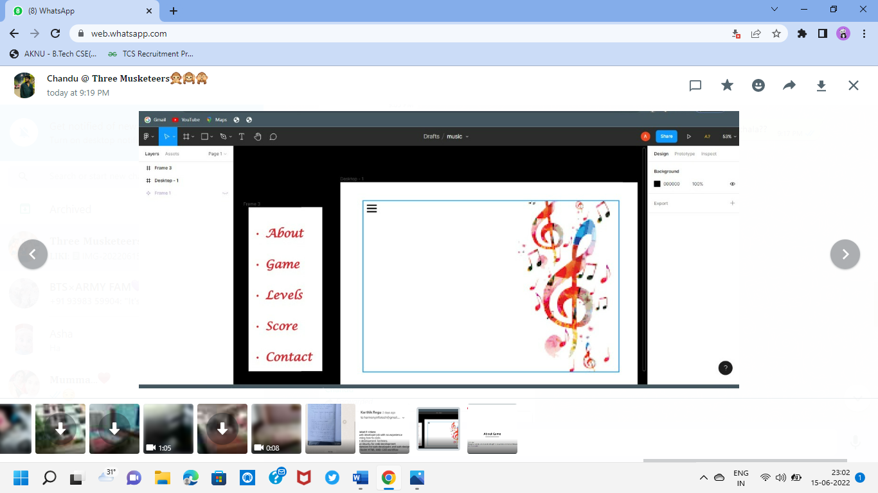878x493 pixels.
Task: Click the 'today at 9:19 PM' timestamp
Action: (78, 93)
